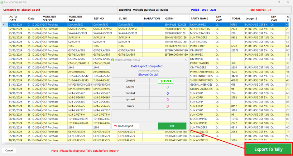293x156 pixels.
Task: Click total value 25576 cell
Action: [237, 50]
